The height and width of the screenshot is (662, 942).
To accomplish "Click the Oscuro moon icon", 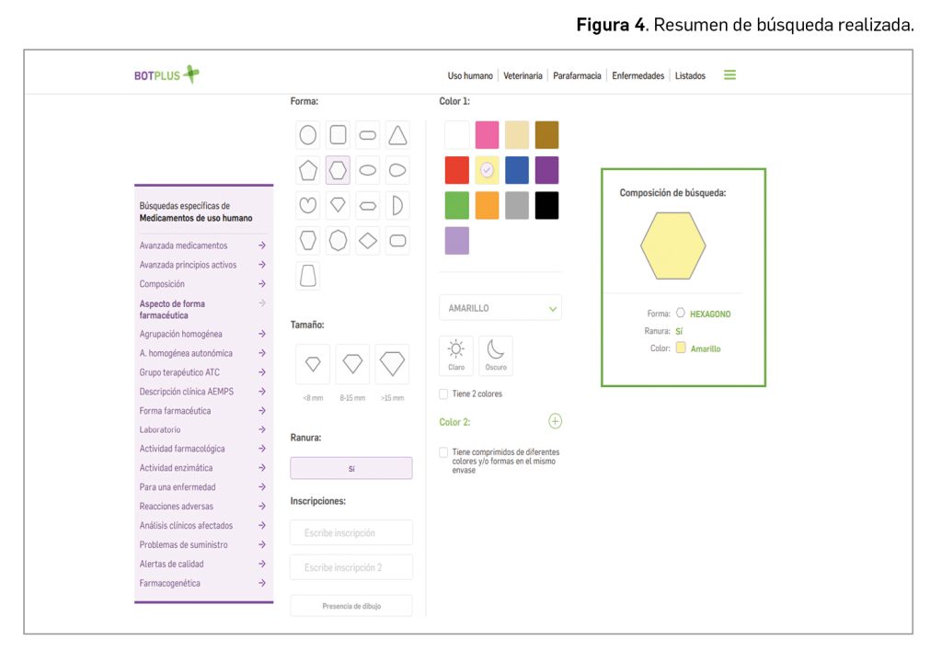I will tap(496, 355).
